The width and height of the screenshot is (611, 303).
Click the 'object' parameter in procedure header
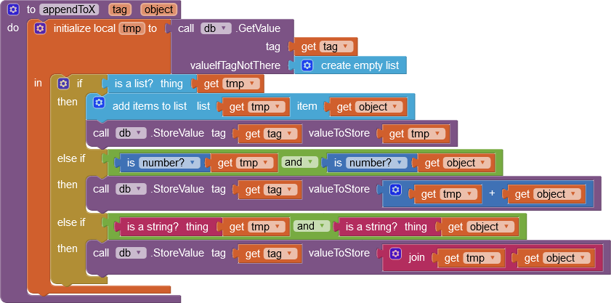point(158,9)
